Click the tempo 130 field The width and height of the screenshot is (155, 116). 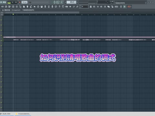[x=25, y=2]
